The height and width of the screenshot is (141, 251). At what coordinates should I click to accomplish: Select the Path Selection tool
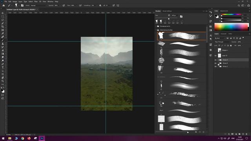[x=3, y=71]
